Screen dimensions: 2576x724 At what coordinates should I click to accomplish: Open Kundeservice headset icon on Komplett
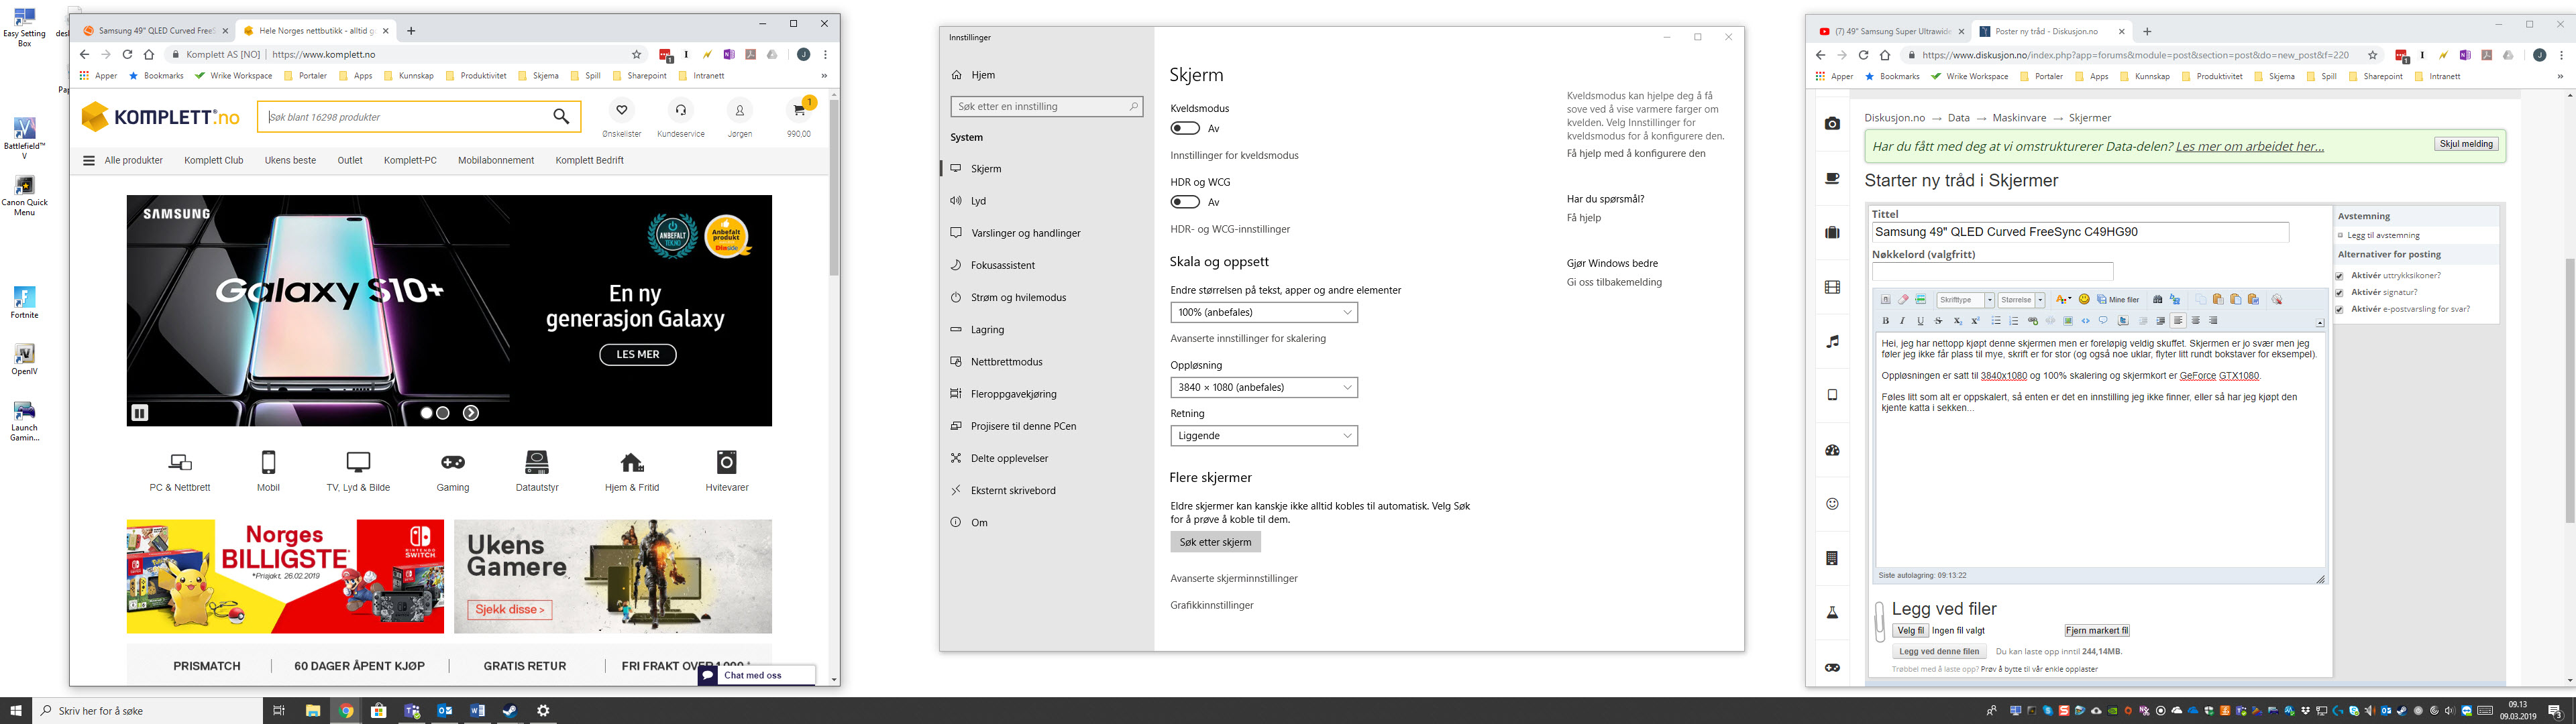(680, 110)
